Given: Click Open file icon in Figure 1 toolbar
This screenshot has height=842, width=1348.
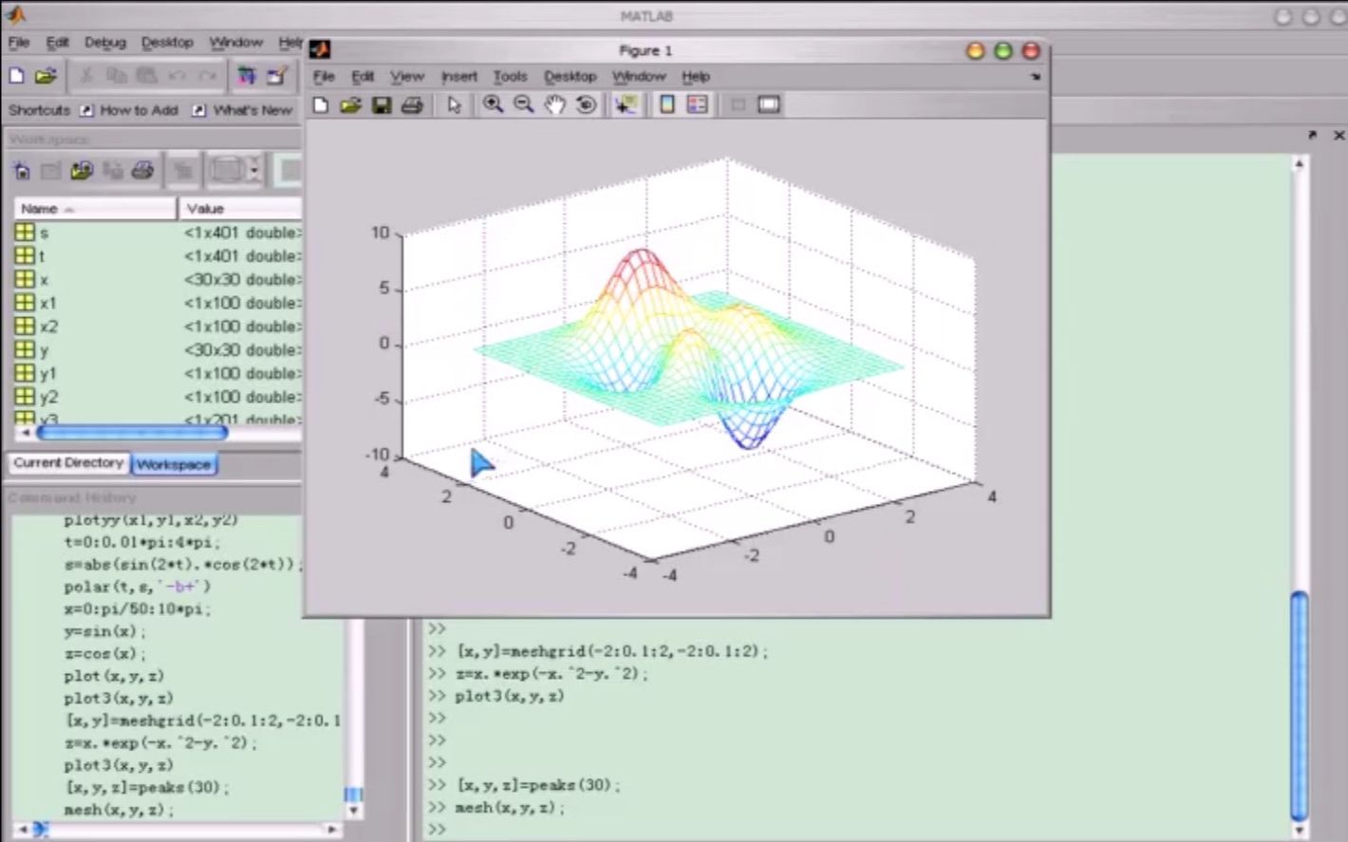Looking at the screenshot, I should tap(350, 104).
